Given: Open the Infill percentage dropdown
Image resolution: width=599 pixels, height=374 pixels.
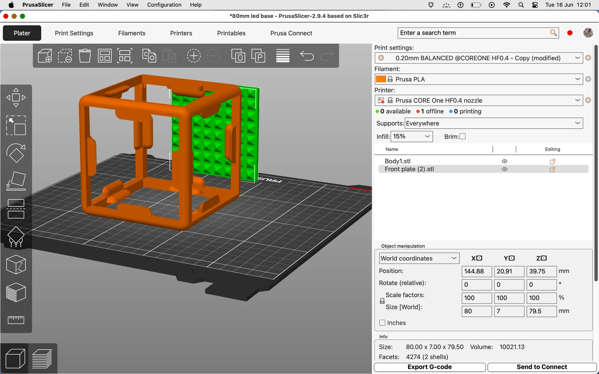Looking at the screenshot, I should [412, 137].
